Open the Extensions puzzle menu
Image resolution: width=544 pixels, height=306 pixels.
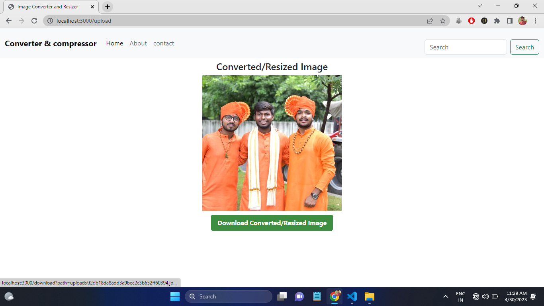[497, 21]
